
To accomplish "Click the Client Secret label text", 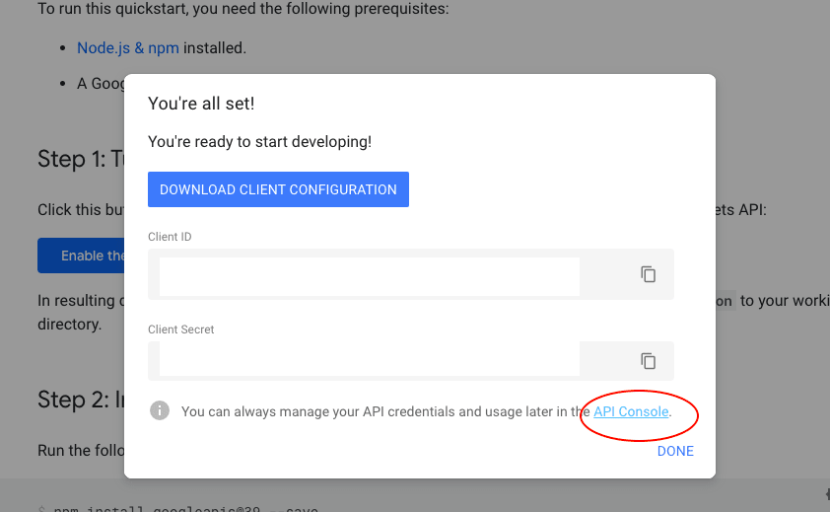I will coord(181,329).
